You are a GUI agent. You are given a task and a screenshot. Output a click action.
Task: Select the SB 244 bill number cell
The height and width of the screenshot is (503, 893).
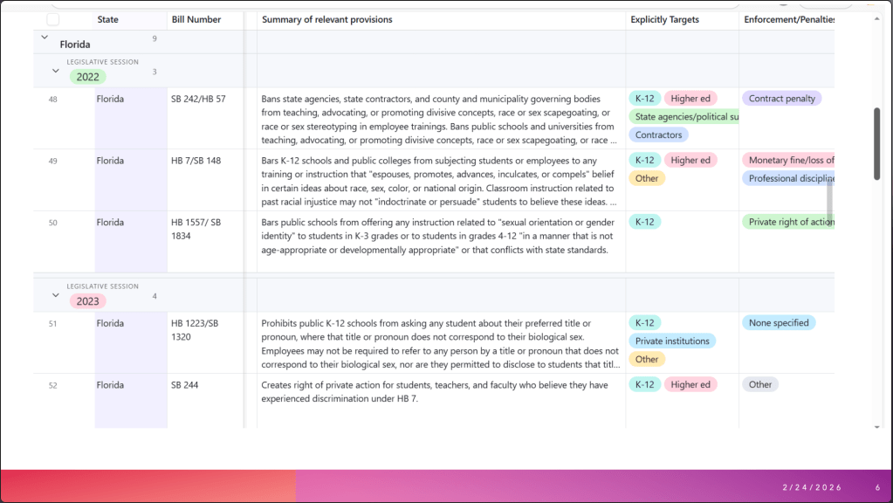(x=187, y=384)
